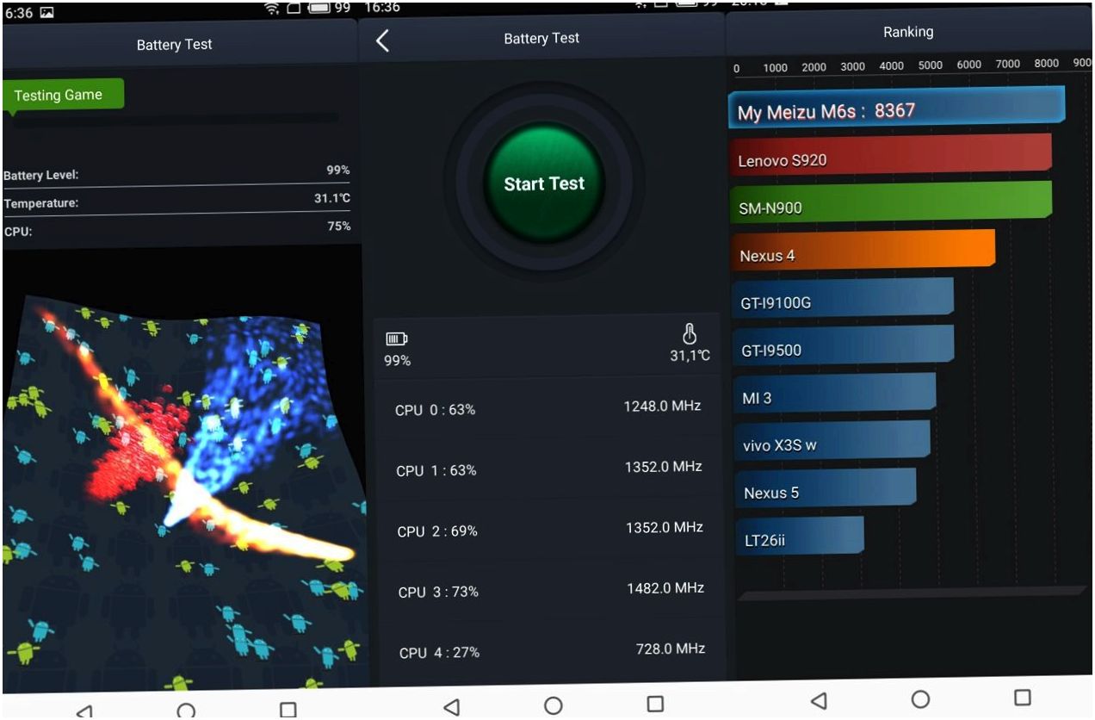Tap the CPU 2 : 69% row
This screenshot has width=1095, height=720.
tap(548, 529)
